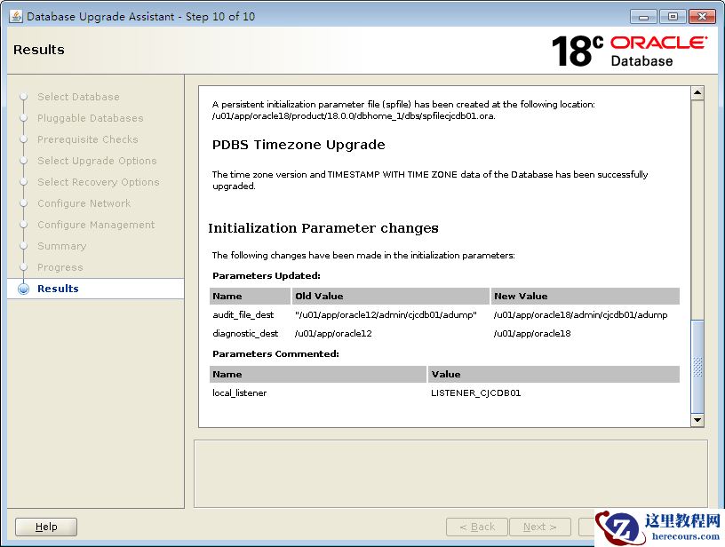This screenshot has height=547, width=725.
Task: Click the Summary step in the sidebar
Action: (61, 246)
